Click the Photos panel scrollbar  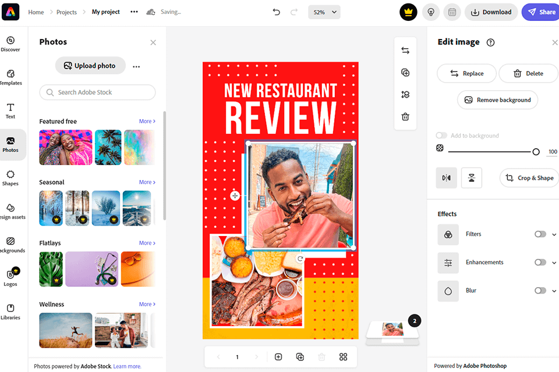pyautogui.click(x=164, y=166)
